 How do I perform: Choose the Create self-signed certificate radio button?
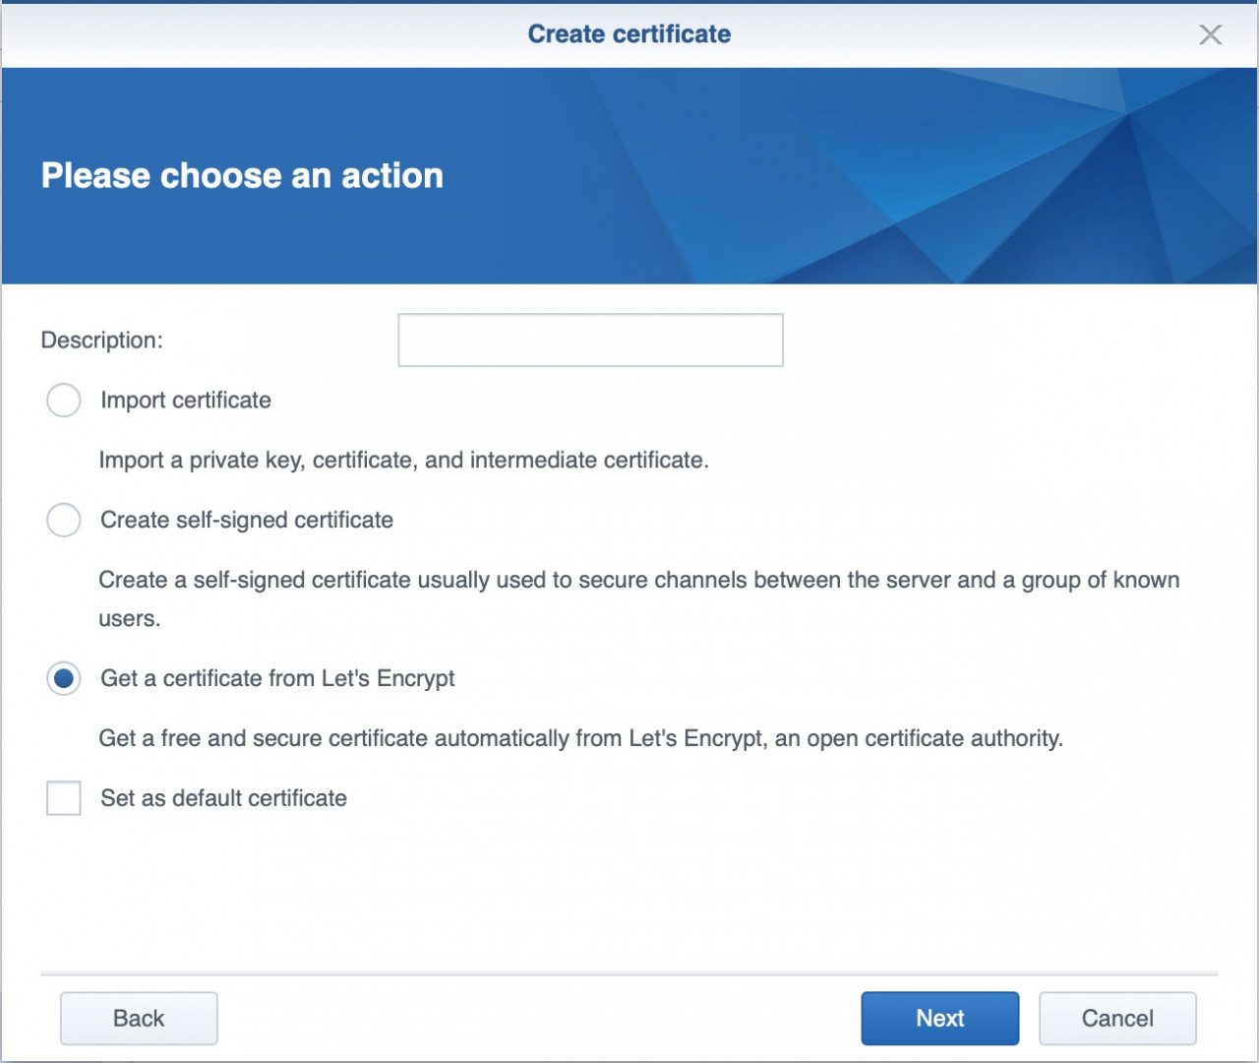(64, 520)
